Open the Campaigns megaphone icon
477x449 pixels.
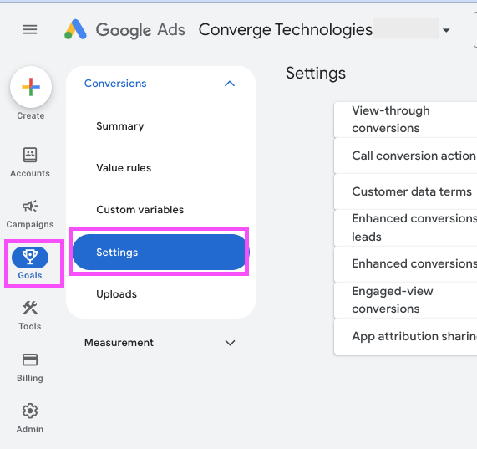point(30,206)
